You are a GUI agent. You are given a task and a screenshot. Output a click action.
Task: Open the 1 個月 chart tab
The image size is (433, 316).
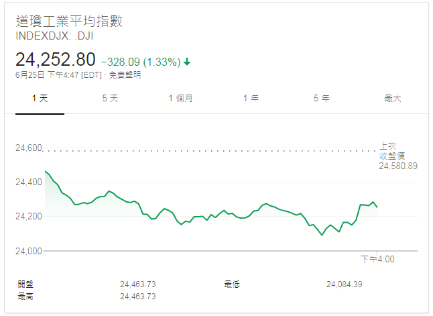click(x=181, y=99)
